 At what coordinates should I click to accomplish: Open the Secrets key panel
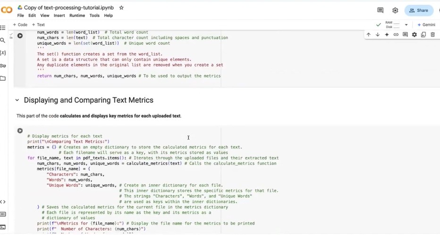pos(3,66)
